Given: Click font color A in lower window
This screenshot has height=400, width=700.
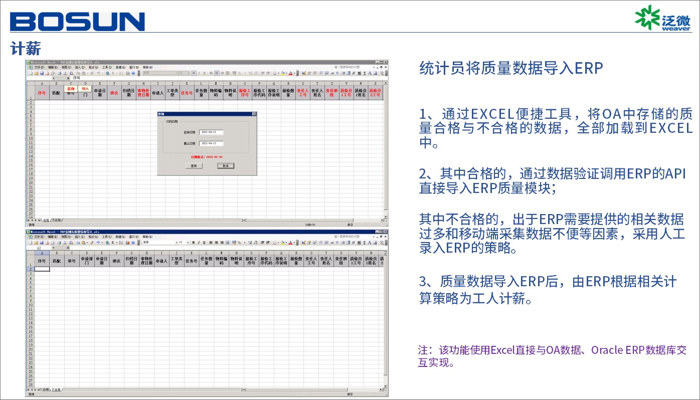Looking at the screenshot, I should 290,243.
